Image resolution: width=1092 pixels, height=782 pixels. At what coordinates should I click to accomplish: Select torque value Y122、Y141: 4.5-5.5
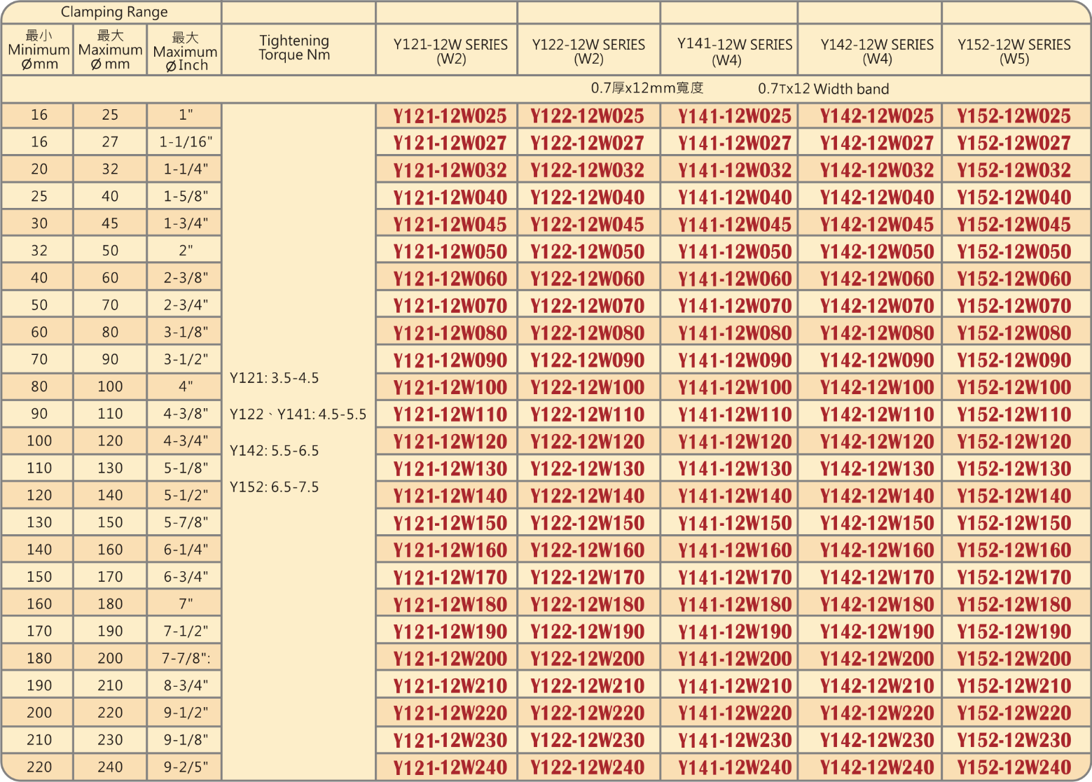(298, 414)
